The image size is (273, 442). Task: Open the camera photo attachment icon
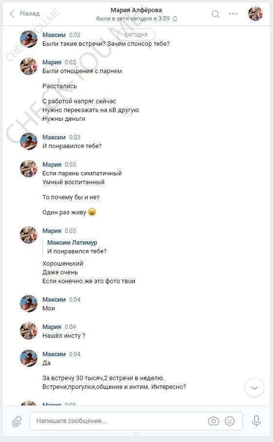(x=214, y=421)
